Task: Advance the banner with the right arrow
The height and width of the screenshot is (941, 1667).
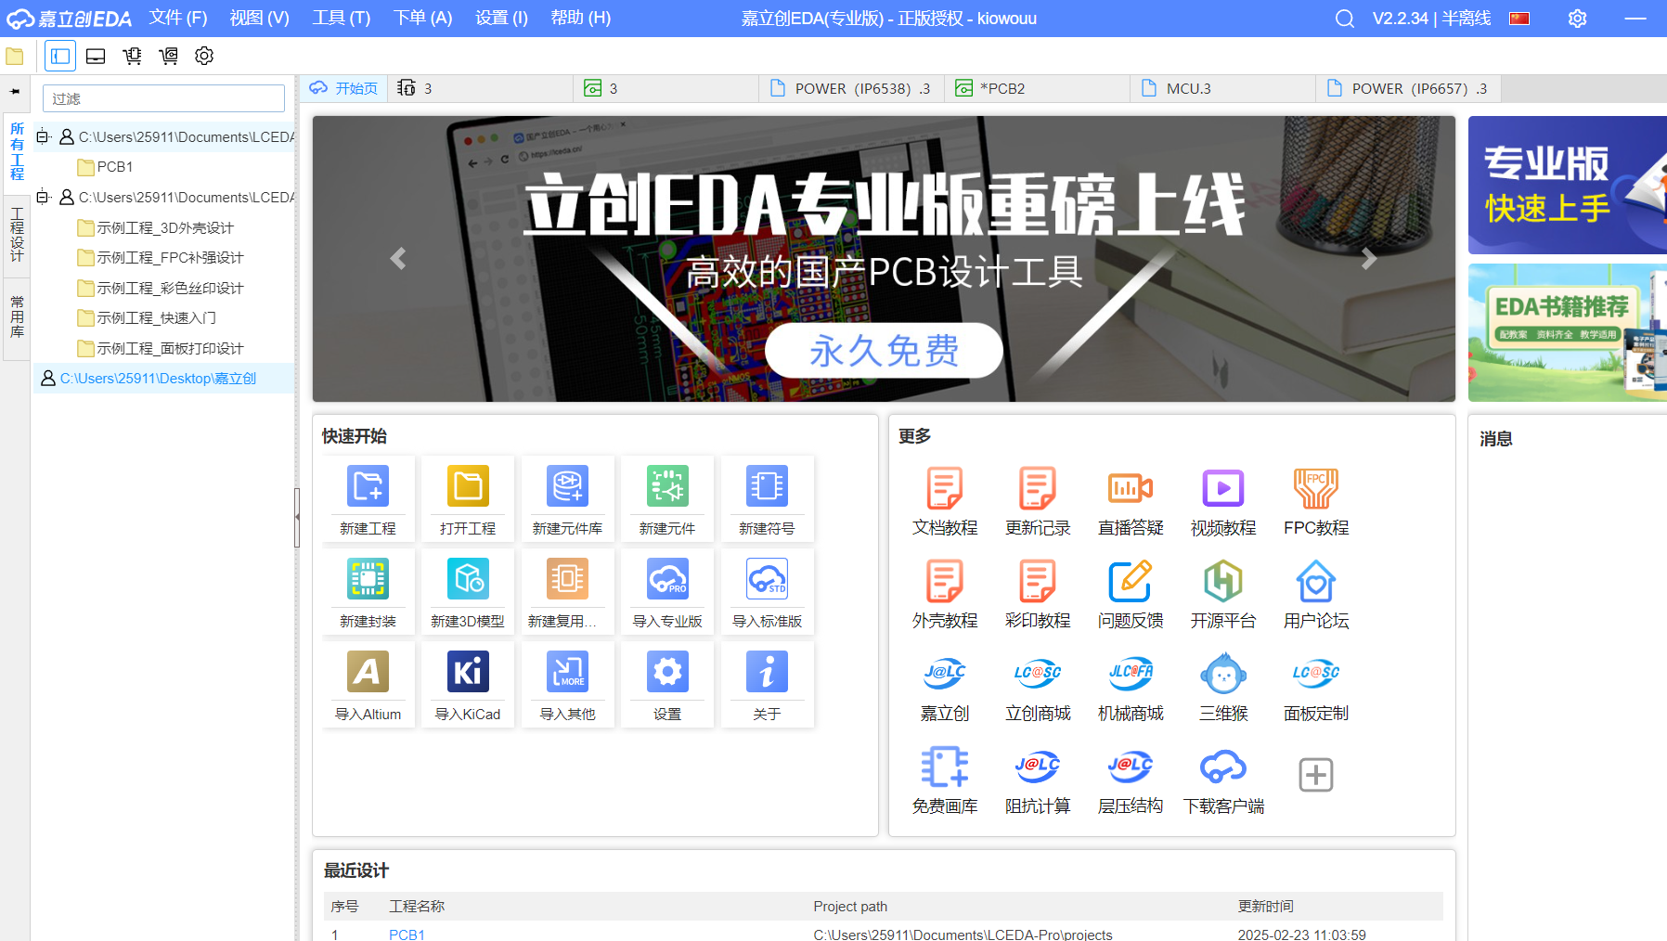Action: click(x=1368, y=259)
